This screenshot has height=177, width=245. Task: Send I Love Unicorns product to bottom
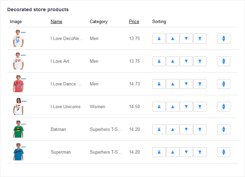click(x=200, y=107)
